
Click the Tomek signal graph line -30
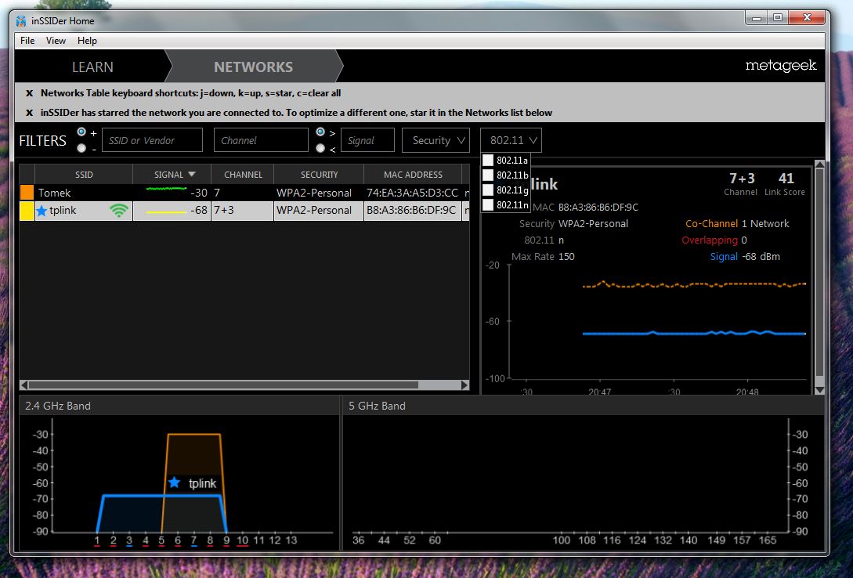point(167,190)
